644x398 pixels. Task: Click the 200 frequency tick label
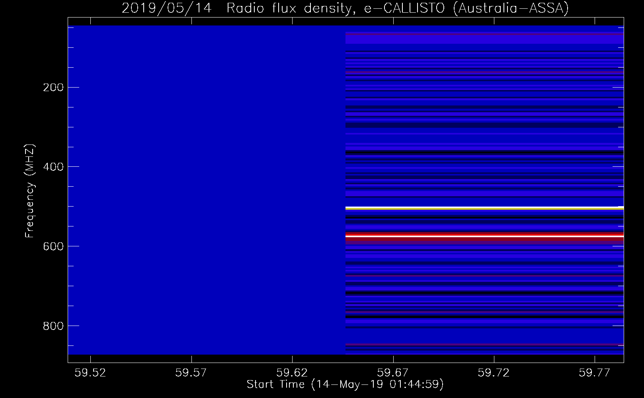click(x=53, y=88)
